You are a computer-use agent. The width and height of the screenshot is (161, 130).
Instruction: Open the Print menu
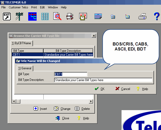point(34,7)
